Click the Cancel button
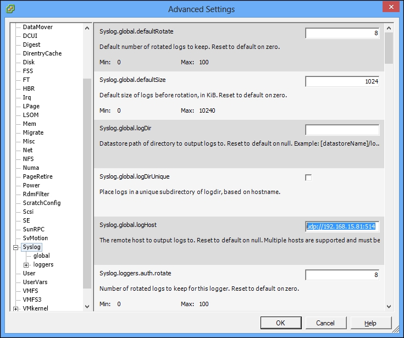This screenshot has height=338, width=404. coord(325,323)
